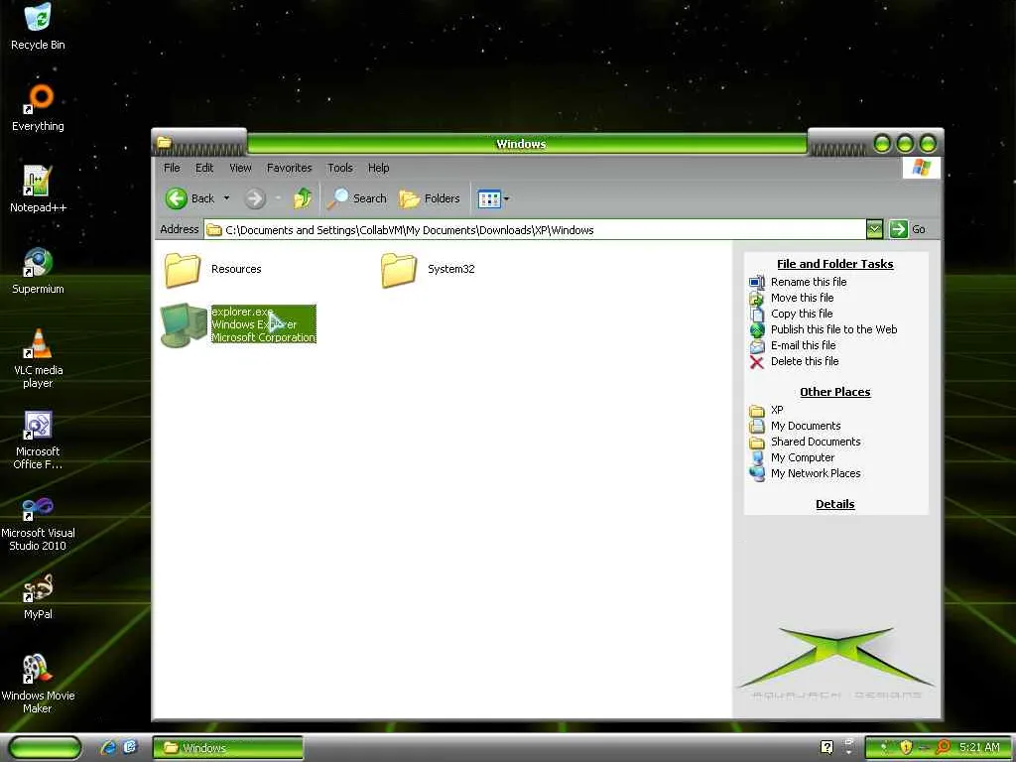Click the Go button arrow
The image size is (1016, 762).
[x=899, y=229]
